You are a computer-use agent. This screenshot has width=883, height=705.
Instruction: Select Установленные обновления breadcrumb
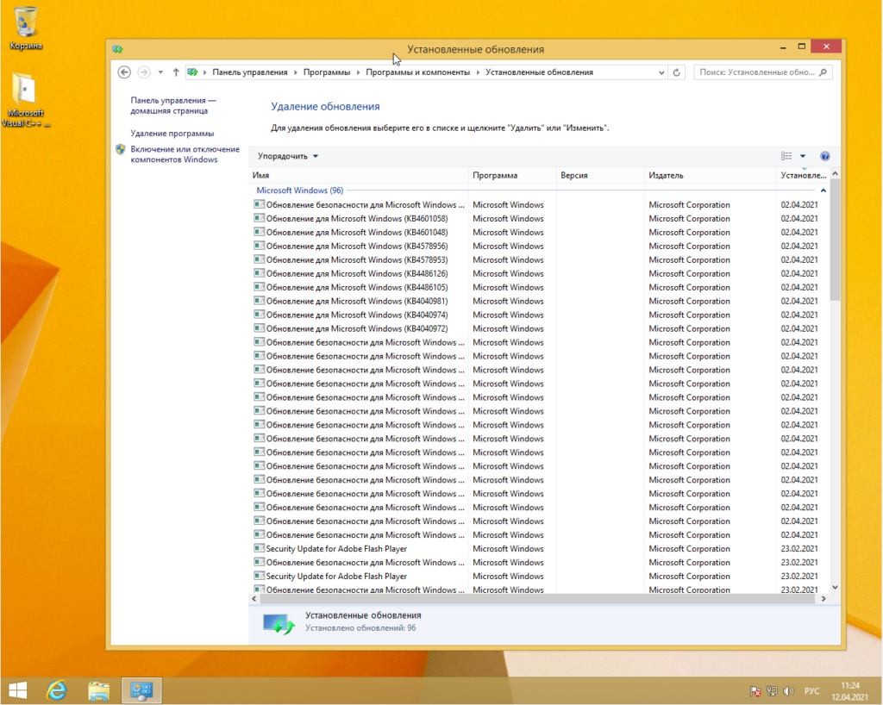click(540, 72)
